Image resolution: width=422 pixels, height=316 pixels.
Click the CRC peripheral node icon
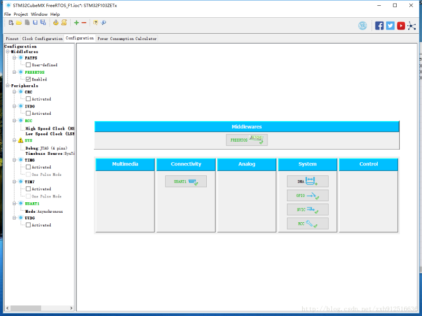click(x=21, y=92)
